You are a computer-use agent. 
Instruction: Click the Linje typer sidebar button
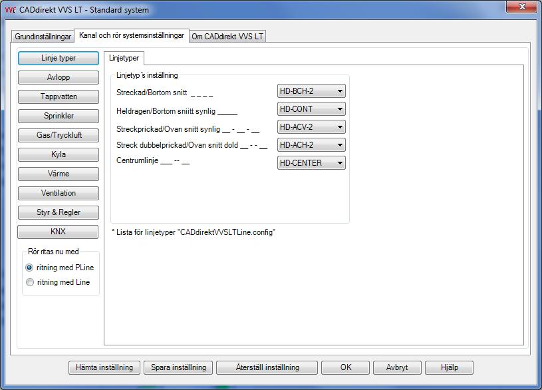pyautogui.click(x=59, y=58)
